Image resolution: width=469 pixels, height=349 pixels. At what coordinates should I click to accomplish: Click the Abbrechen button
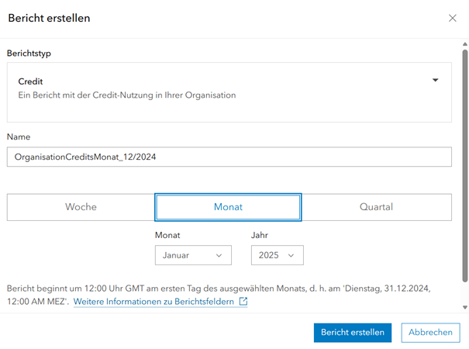(x=430, y=333)
